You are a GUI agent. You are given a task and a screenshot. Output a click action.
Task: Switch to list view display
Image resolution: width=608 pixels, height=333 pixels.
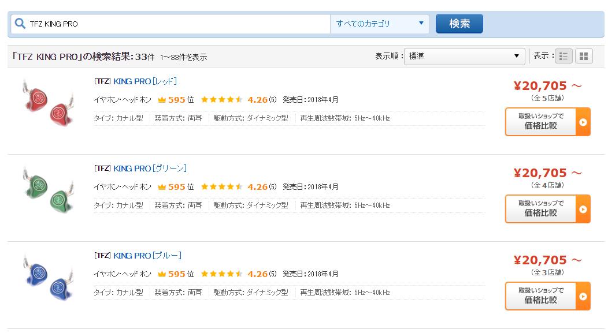coord(563,56)
